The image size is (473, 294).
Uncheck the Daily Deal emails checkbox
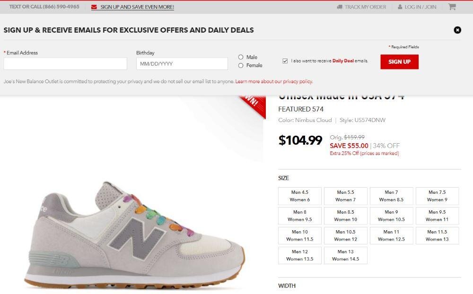[x=285, y=61]
